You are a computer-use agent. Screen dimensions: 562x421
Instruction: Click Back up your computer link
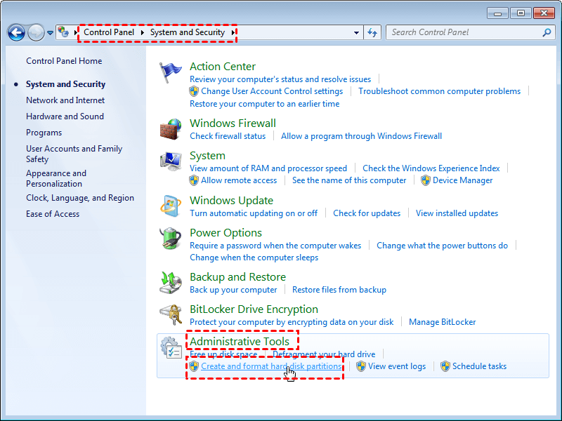pyautogui.click(x=233, y=290)
